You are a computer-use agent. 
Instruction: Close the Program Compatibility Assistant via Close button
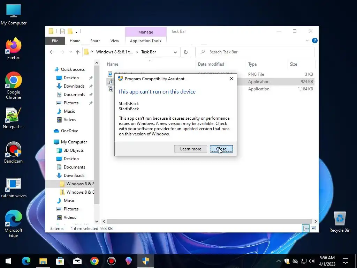coord(221,149)
